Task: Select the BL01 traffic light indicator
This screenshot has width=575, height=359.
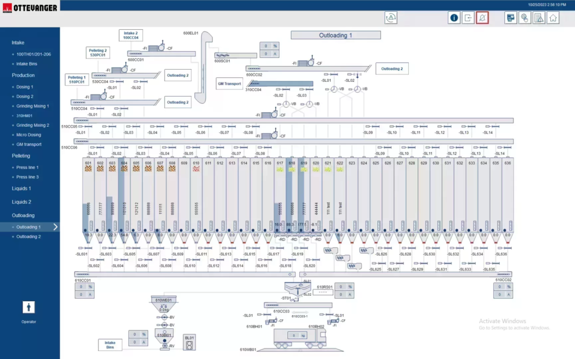Action: click(x=190, y=347)
